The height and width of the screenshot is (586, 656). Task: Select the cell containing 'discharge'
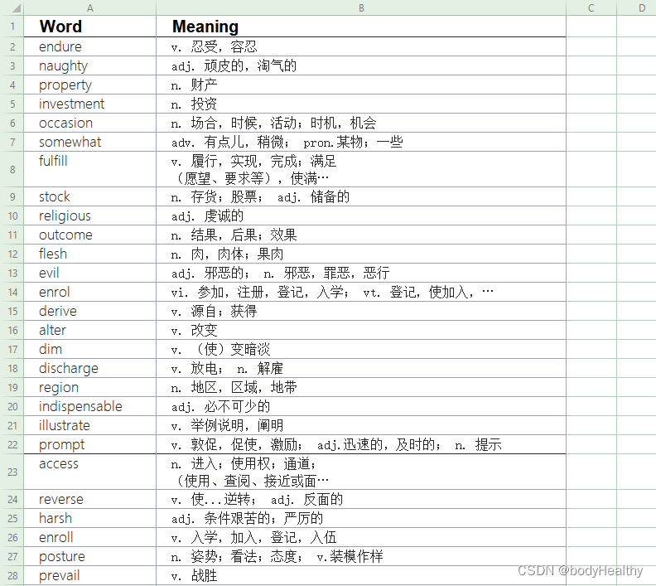(90, 368)
